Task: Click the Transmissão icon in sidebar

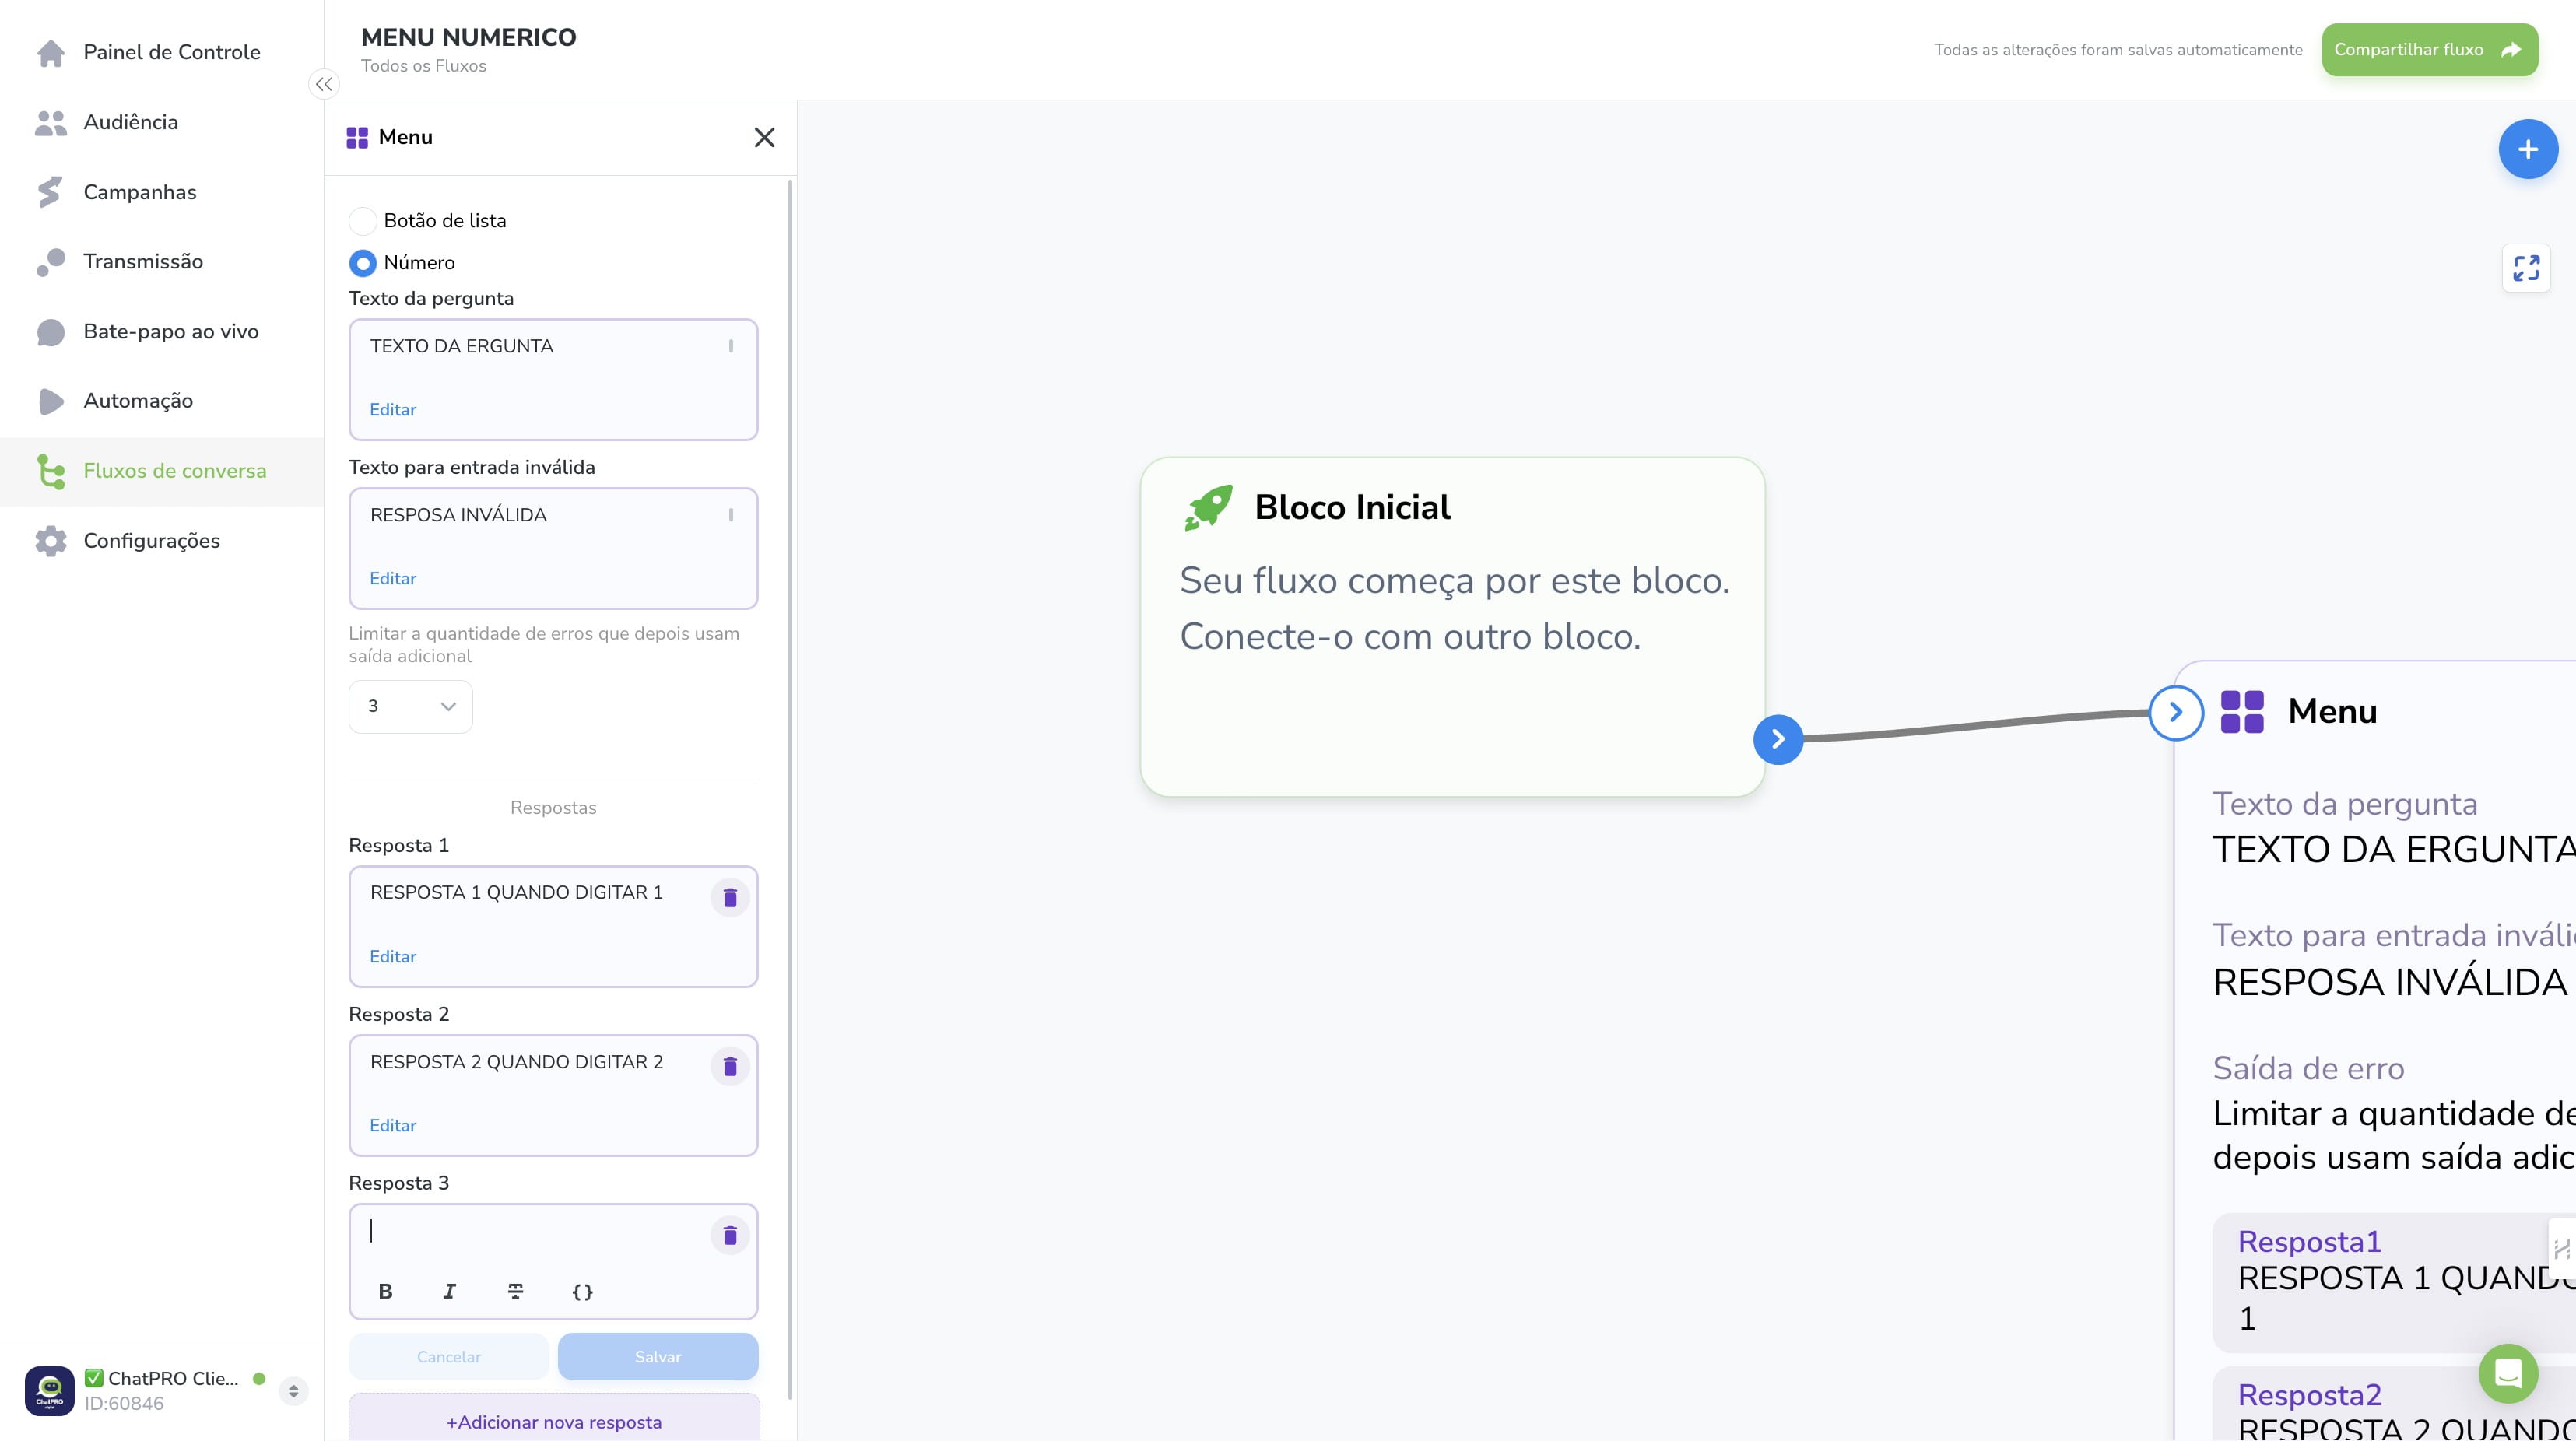Action: point(50,262)
